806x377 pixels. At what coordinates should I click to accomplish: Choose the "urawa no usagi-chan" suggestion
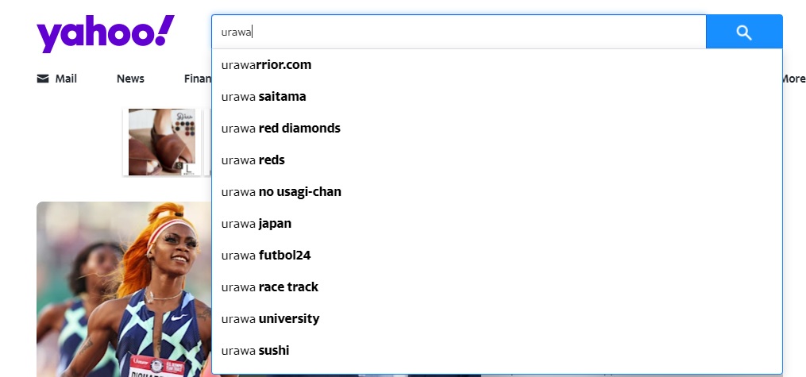(x=282, y=192)
